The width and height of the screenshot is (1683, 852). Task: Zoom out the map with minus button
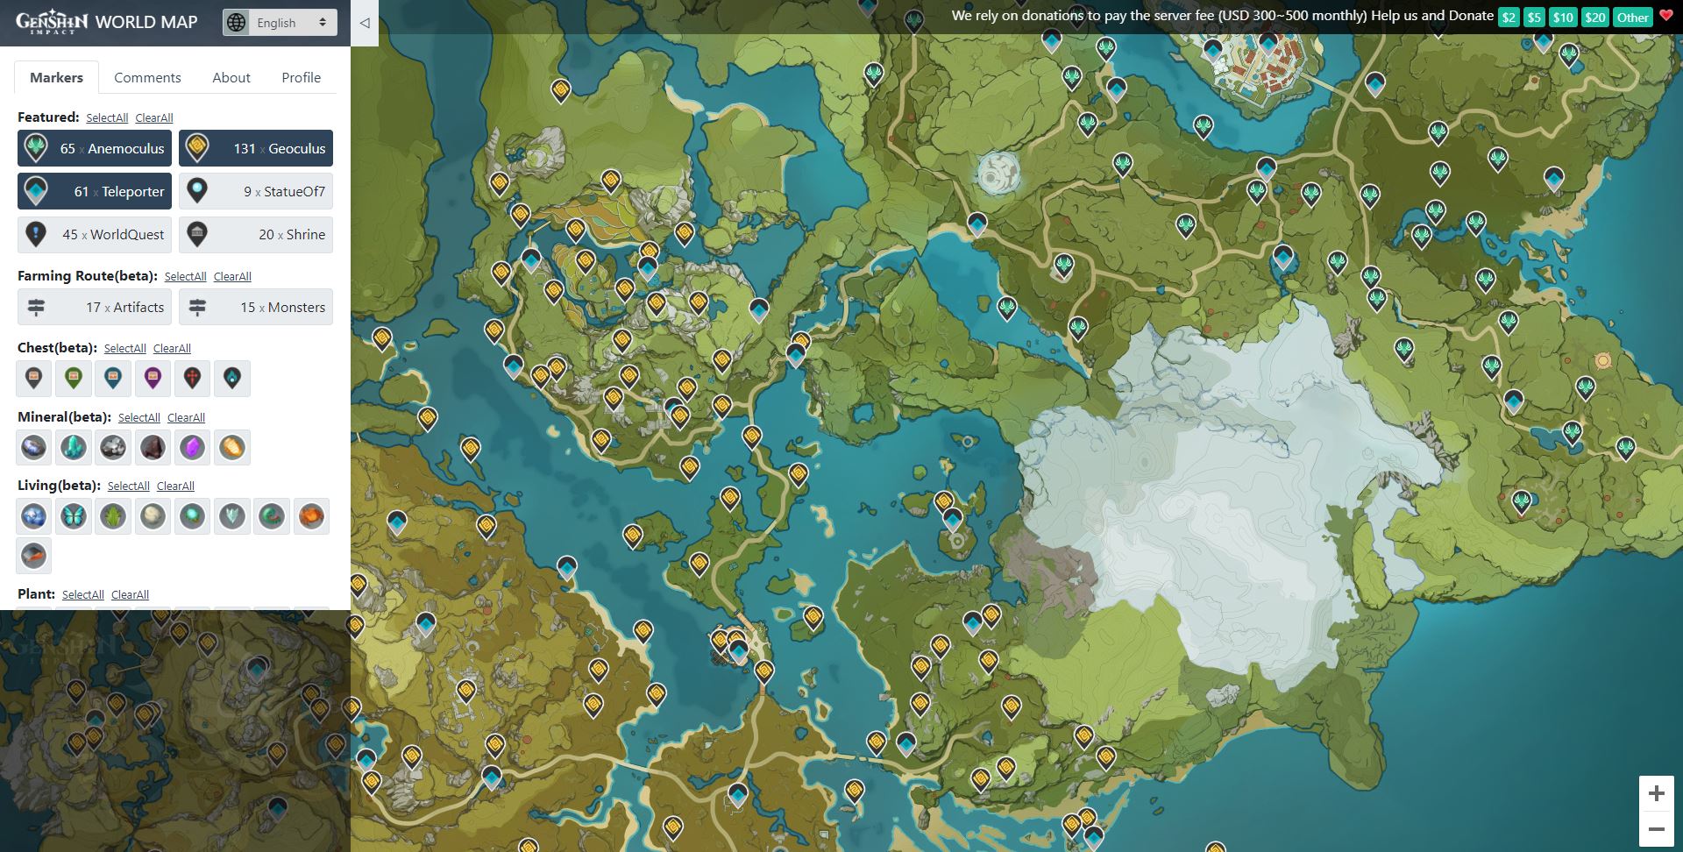1656,828
